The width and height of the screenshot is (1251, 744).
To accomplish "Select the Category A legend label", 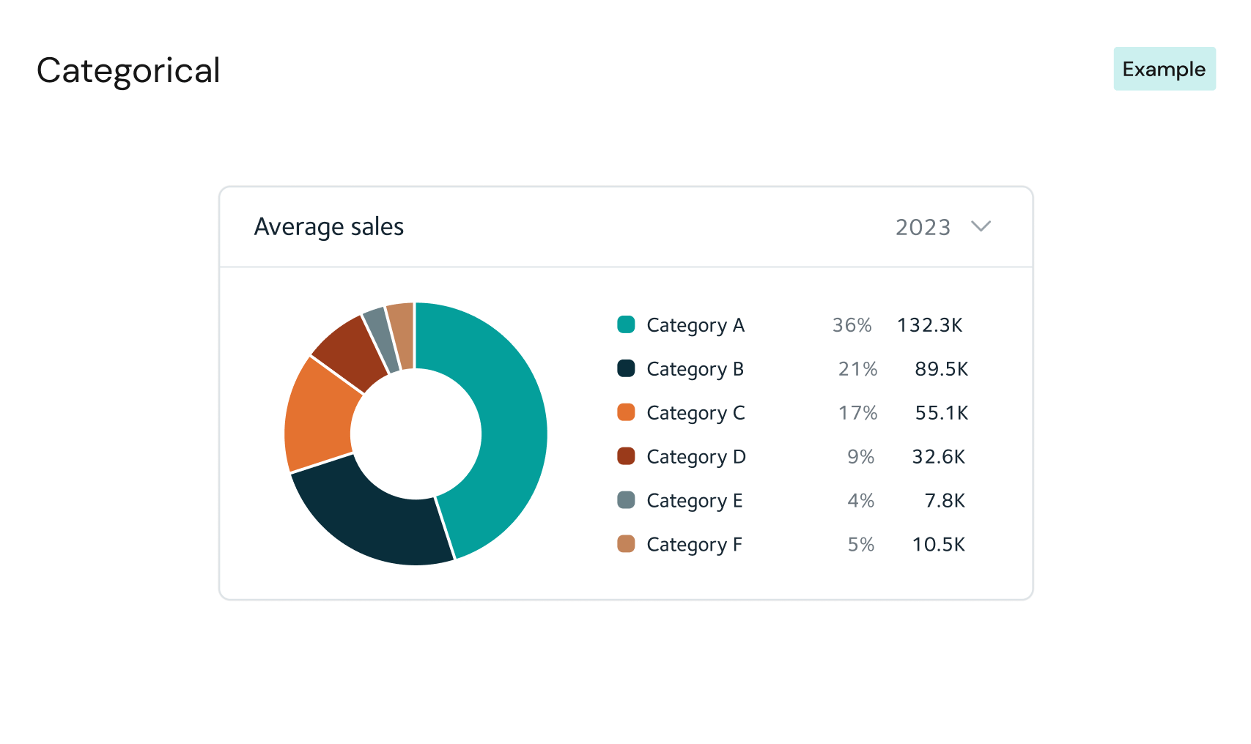I will click(695, 325).
